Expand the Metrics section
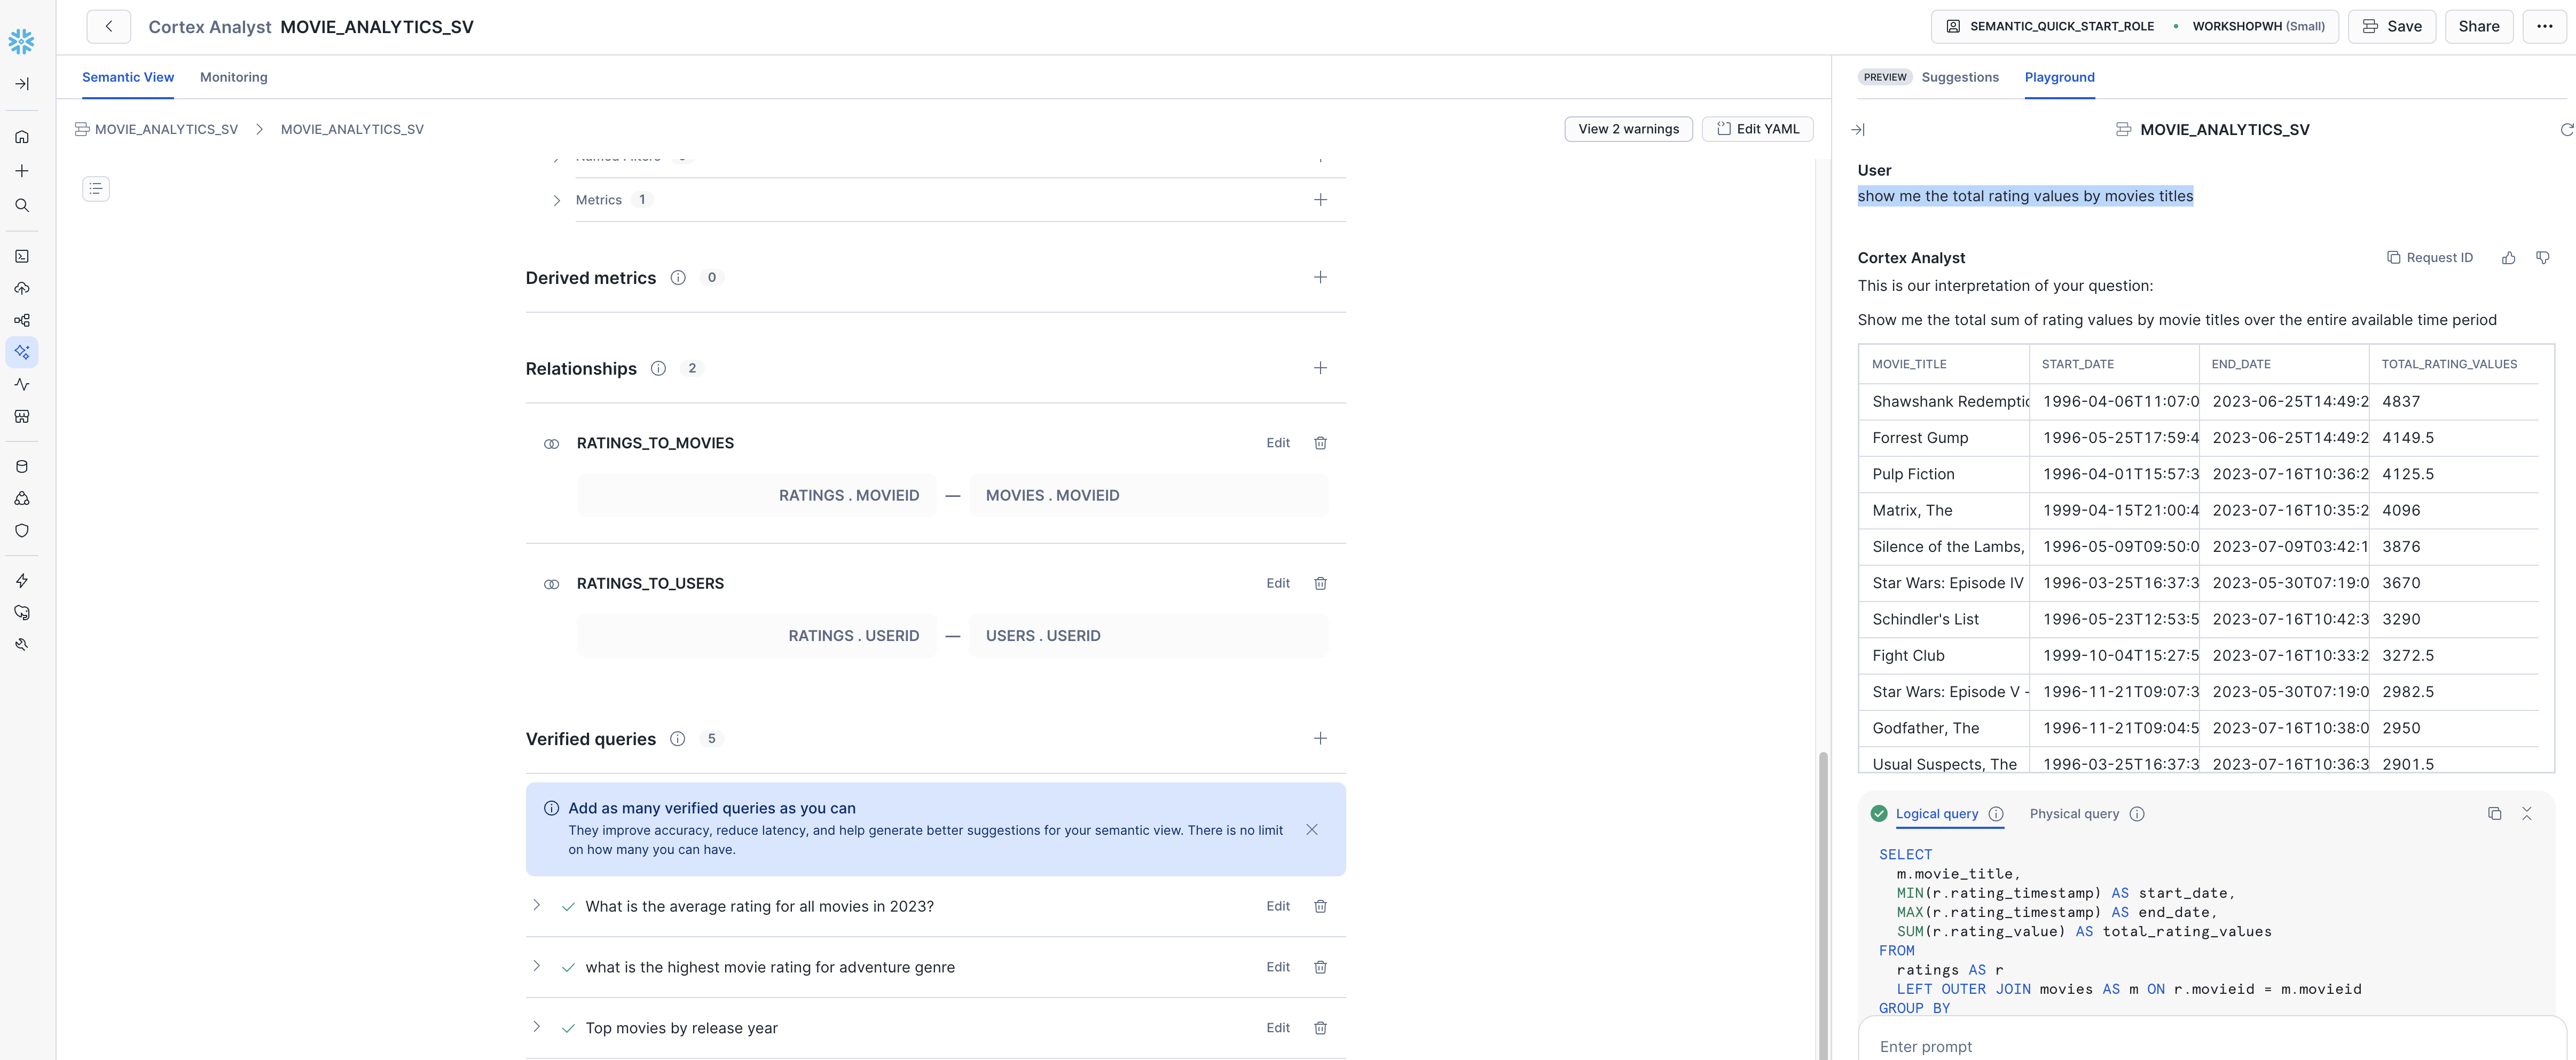This screenshot has width=2576, height=1060. pyautogui.click(x=557, y=200)
